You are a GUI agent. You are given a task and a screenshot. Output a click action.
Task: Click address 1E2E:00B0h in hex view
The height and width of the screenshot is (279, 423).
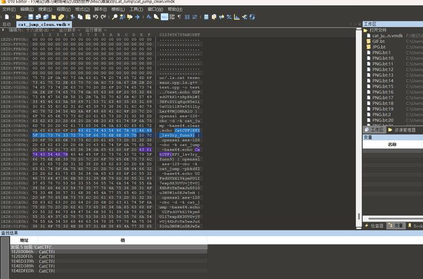click(14, 131)
